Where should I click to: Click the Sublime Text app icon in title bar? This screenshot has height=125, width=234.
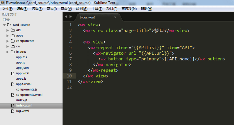point(2,3)
